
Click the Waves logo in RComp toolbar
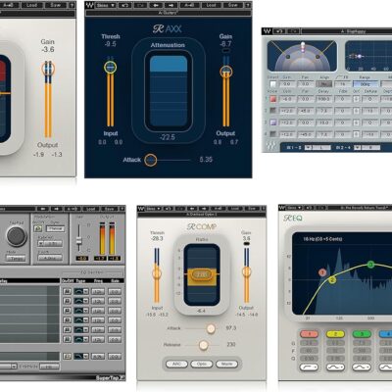point(141,209)
